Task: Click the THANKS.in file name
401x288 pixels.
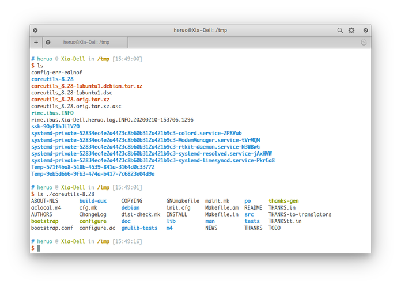Action: 282,208
